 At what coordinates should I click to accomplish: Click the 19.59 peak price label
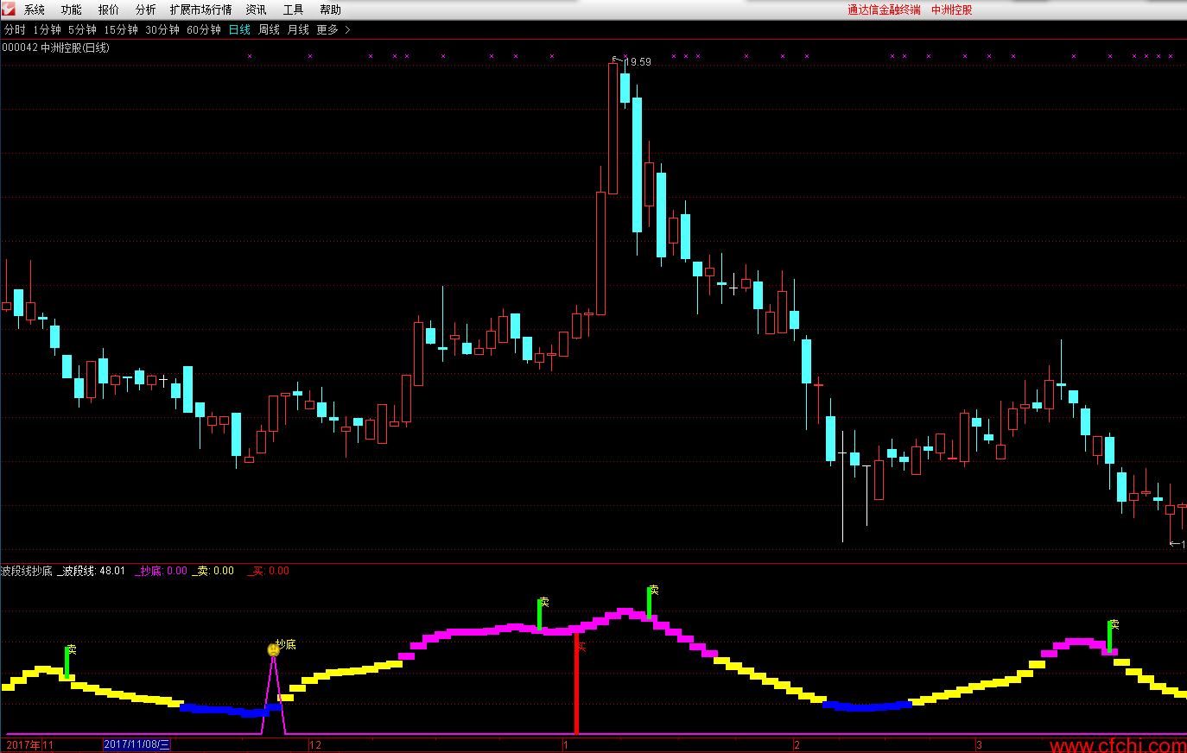click(x=638, y=62)
